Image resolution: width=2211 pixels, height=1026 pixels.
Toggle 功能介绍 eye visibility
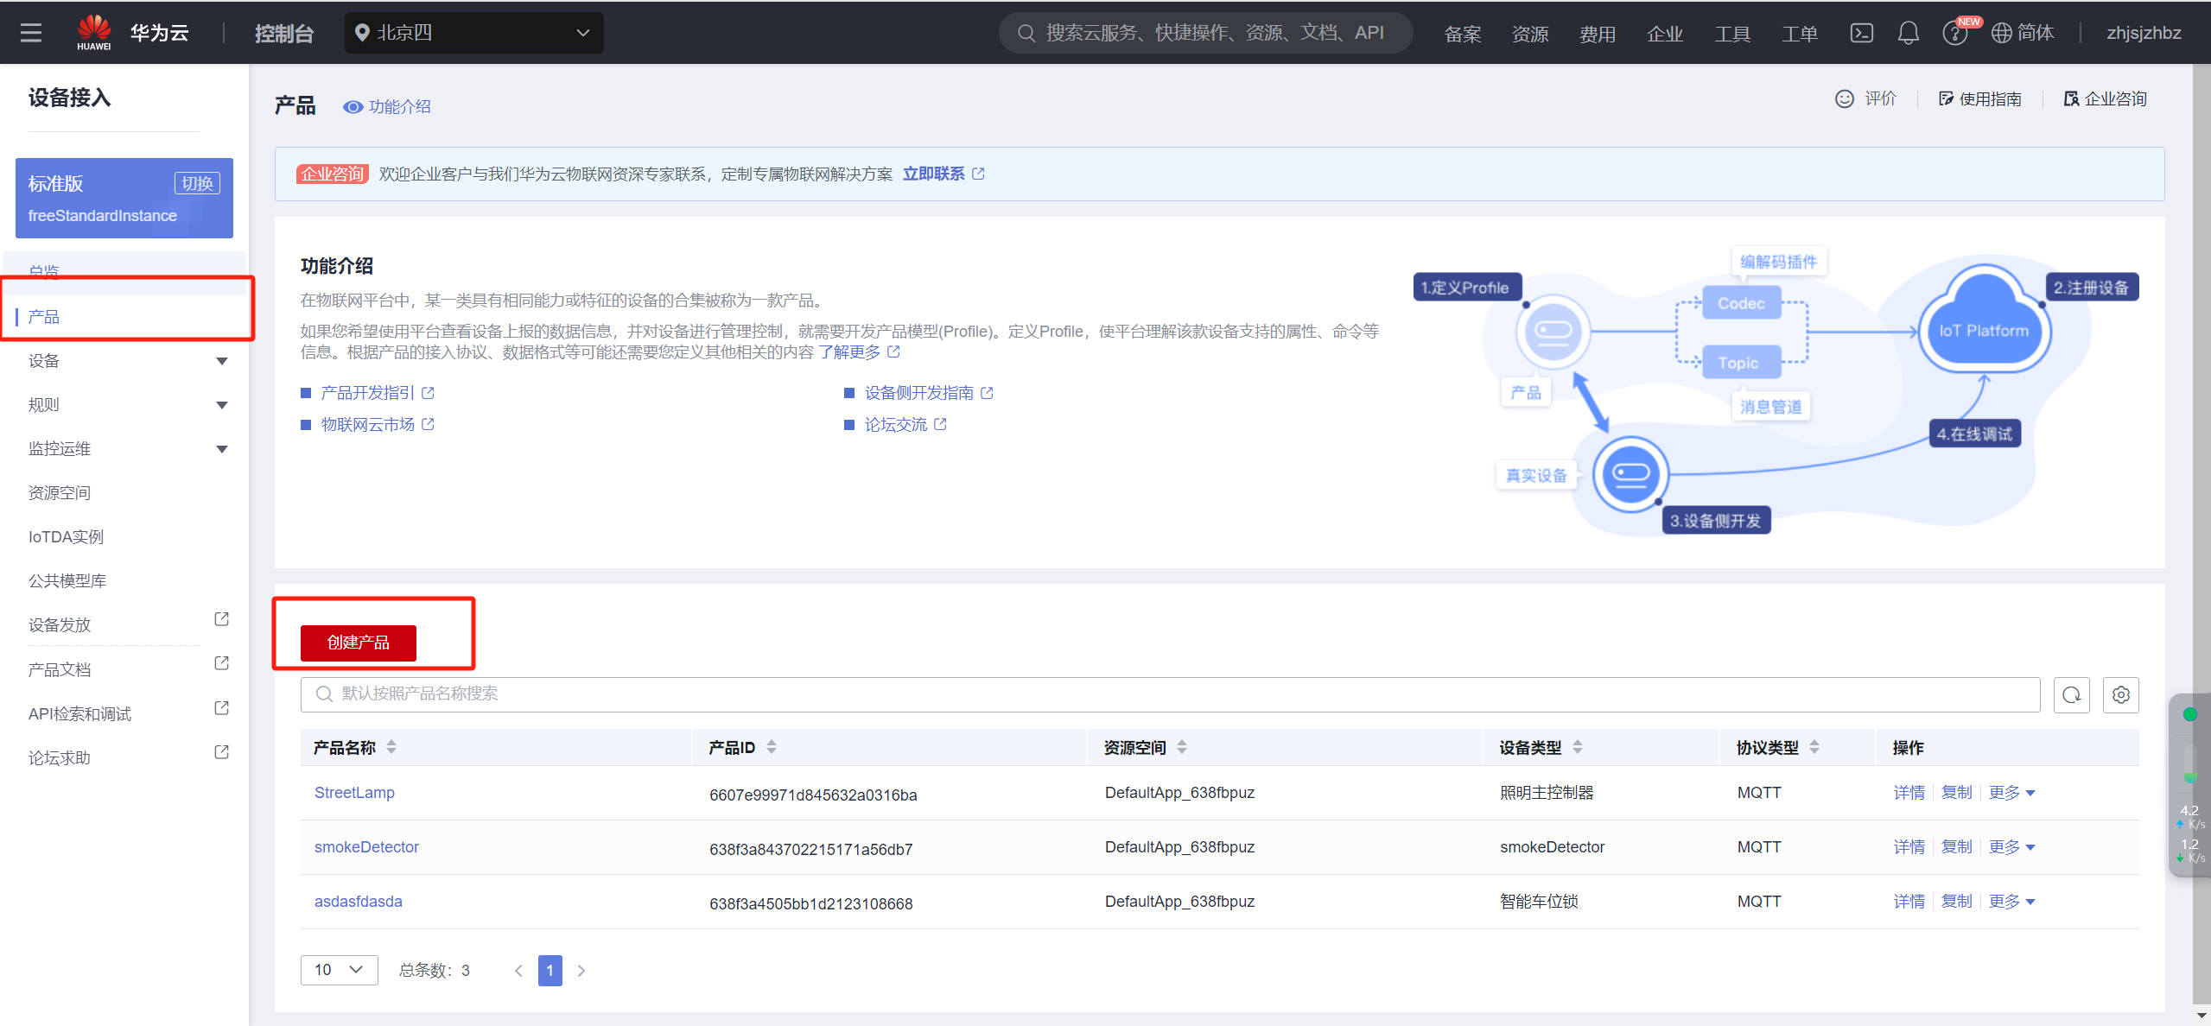(x=353, y=107)
